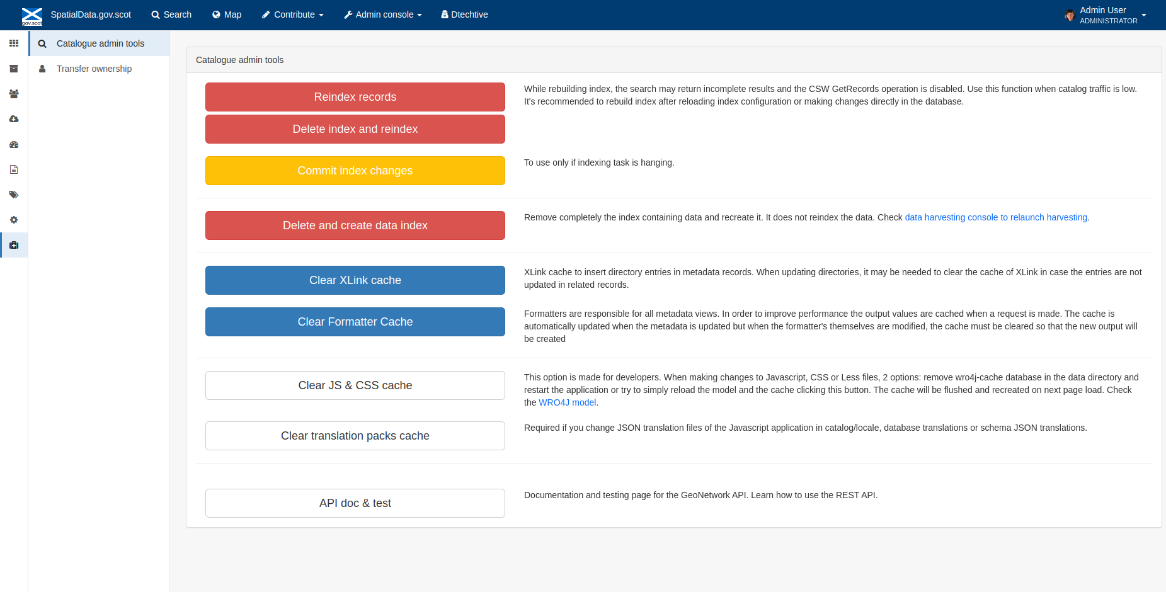Viewport: 1166px width, 592px height.
Task: Click 'To use only if indexing task is hanging.' text
Action: (599, 162)
